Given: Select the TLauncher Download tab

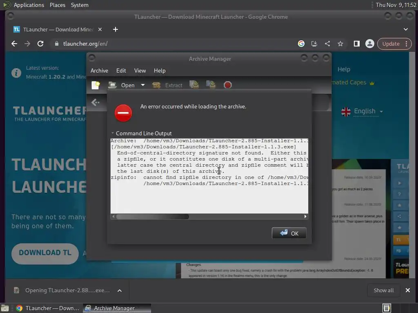Looking at the screenshot, I should click(x=58, y=29).
